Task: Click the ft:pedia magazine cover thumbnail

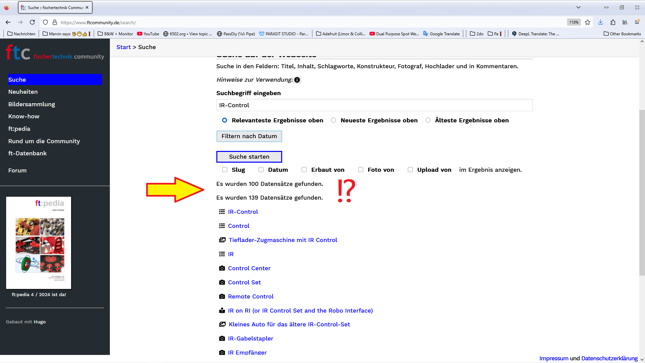Action: point(39,243)
